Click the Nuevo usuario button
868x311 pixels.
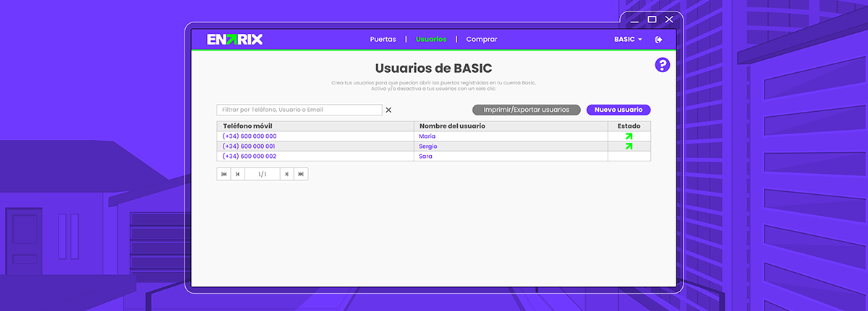618,110
